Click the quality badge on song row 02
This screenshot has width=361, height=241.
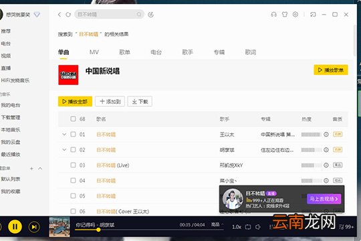338,150
